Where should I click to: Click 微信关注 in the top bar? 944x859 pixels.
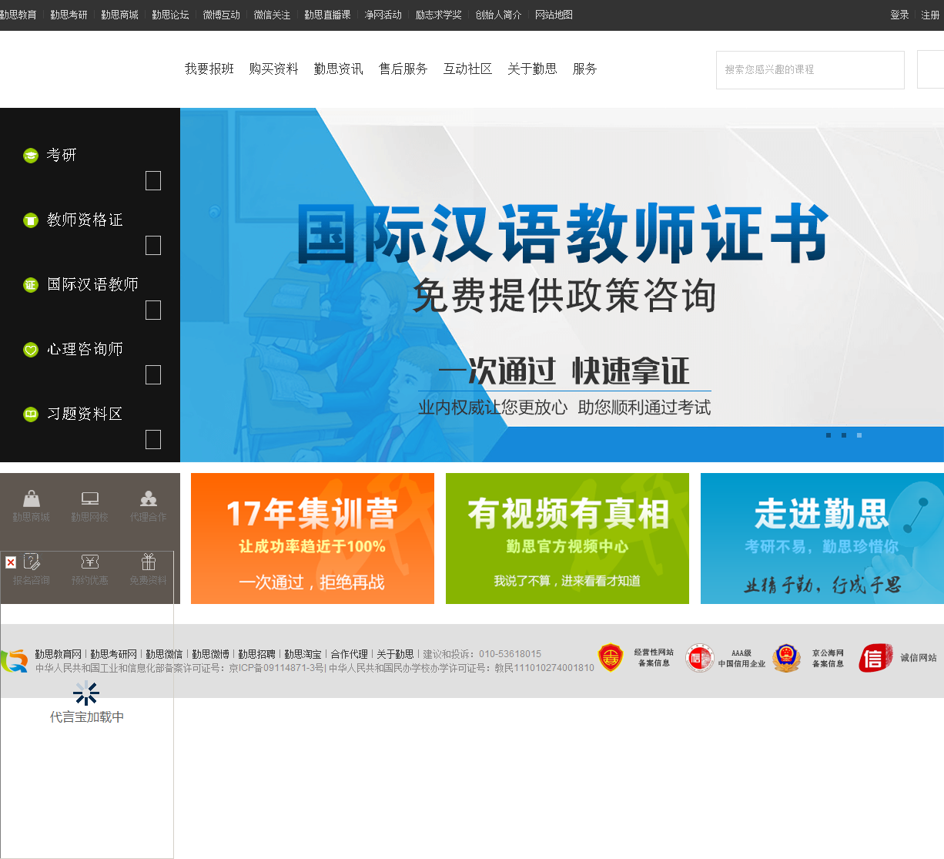point(272,15)
